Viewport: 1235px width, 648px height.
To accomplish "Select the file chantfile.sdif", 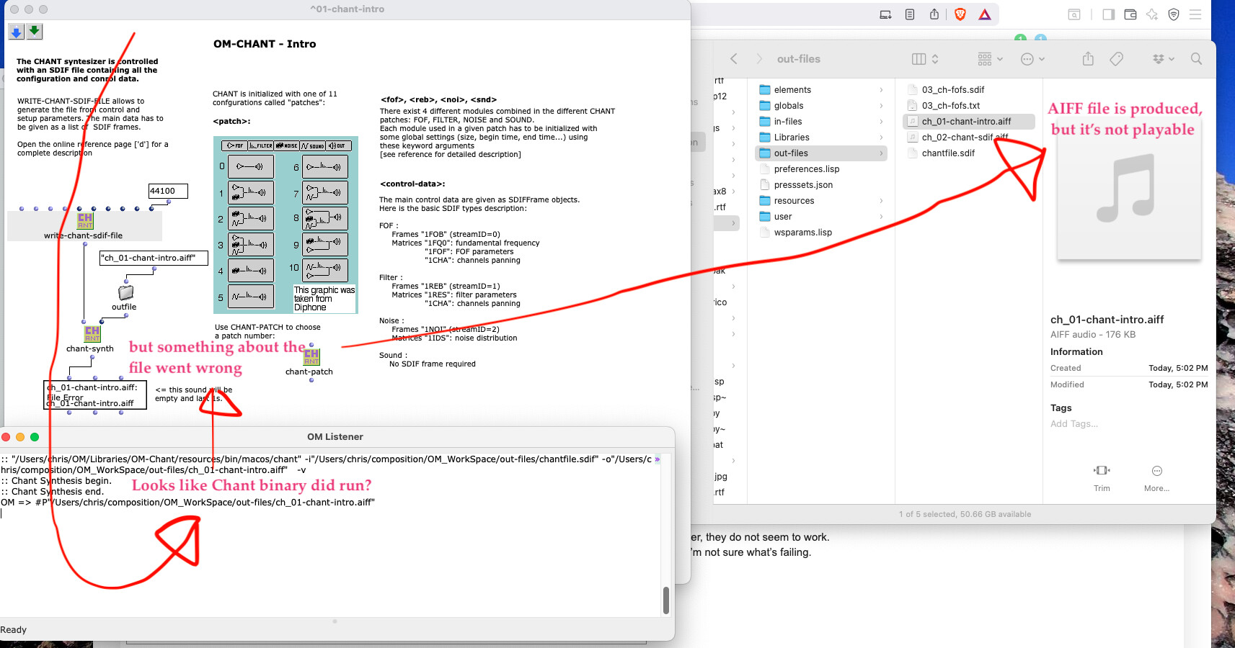I will coord(969,153).
